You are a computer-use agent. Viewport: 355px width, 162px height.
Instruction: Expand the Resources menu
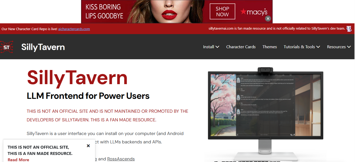coord(339,47)
